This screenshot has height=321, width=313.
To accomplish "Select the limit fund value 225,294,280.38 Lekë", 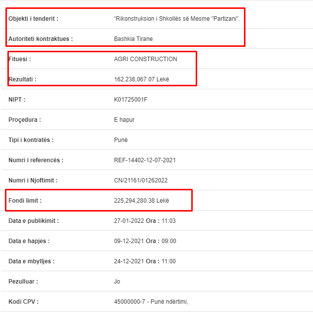I will click(x=141, y=200).
